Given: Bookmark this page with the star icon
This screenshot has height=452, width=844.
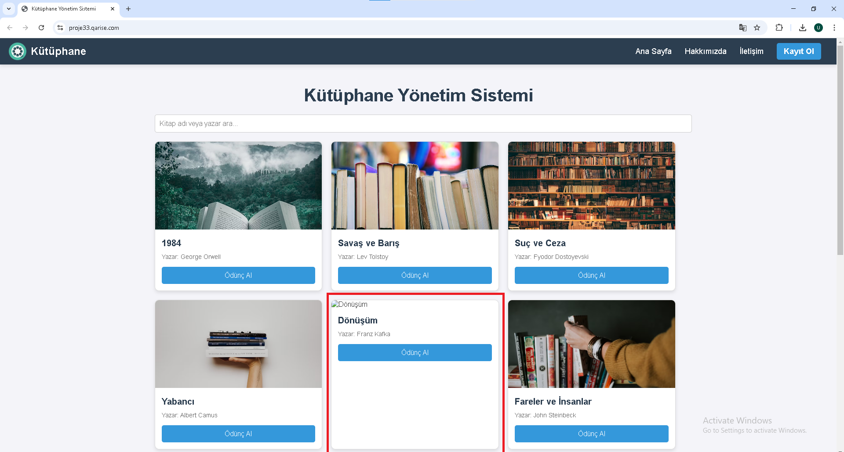Looking at the screenshot, I should 757,28.
